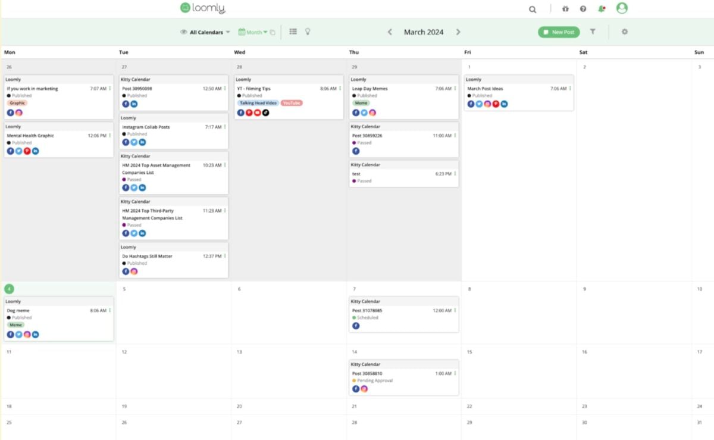Click the copy icon beside Month
This screenshot has width=714, height=440.
click(x=273, y=32)
